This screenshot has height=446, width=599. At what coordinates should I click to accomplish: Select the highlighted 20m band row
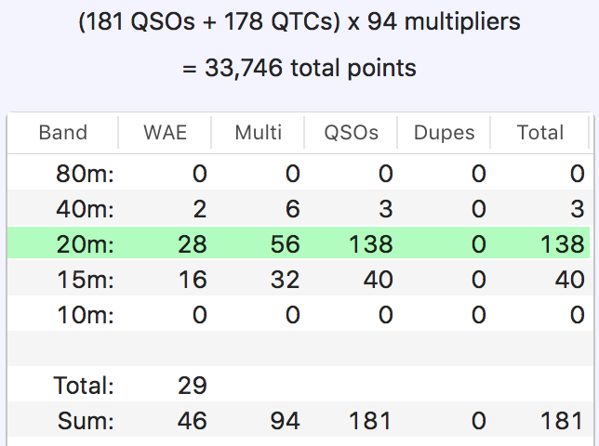point(299,244)
